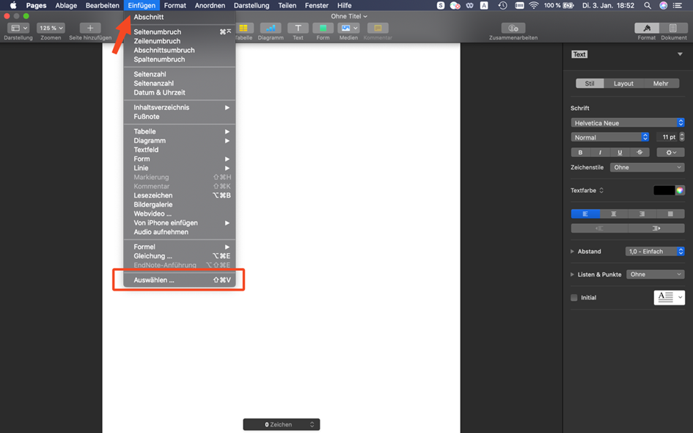The image size is (693, 433).
Task: Open the Format menu in menu bar
Action: tap(175, 5)
